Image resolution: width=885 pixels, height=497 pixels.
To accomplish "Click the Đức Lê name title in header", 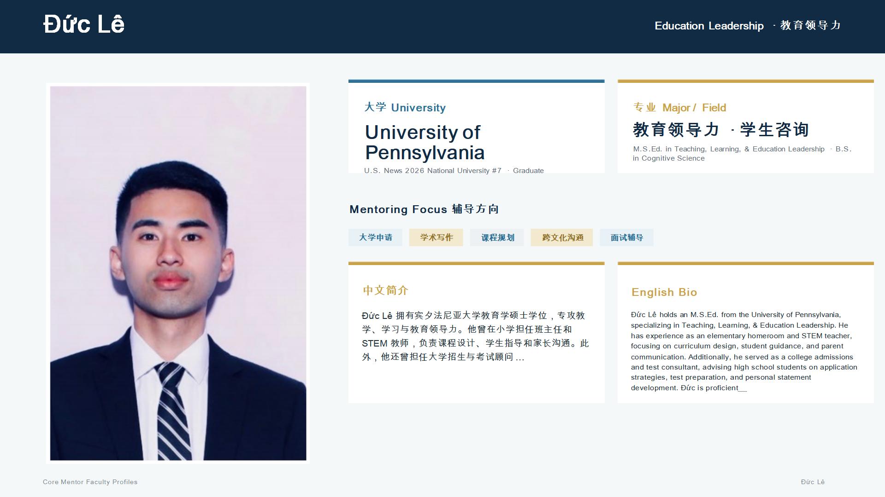I will click(84, 24).
